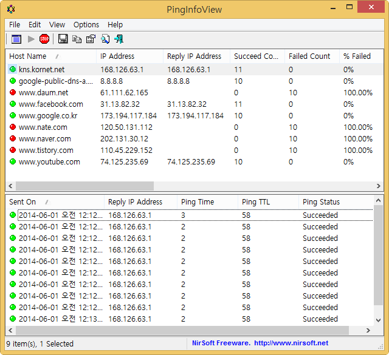Sort upper list by Reply IP Address header
The image size is (389, 355).
click(x=197, y=56)
